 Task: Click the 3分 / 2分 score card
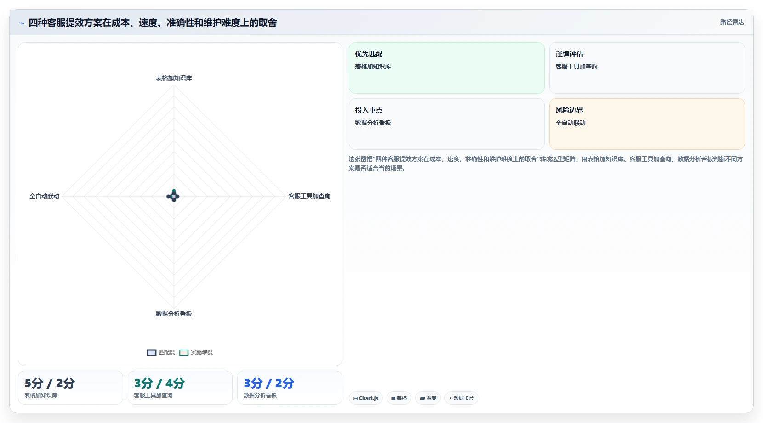(290, 388)
